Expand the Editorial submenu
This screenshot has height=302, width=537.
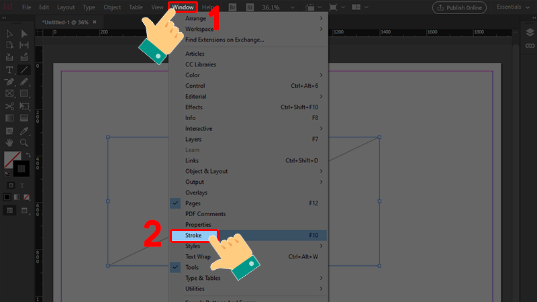[248, 96]
